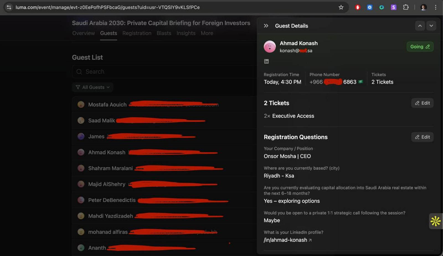Edit the 2 Tickets section
Screen dimensions: 443x256
(422, 103)
